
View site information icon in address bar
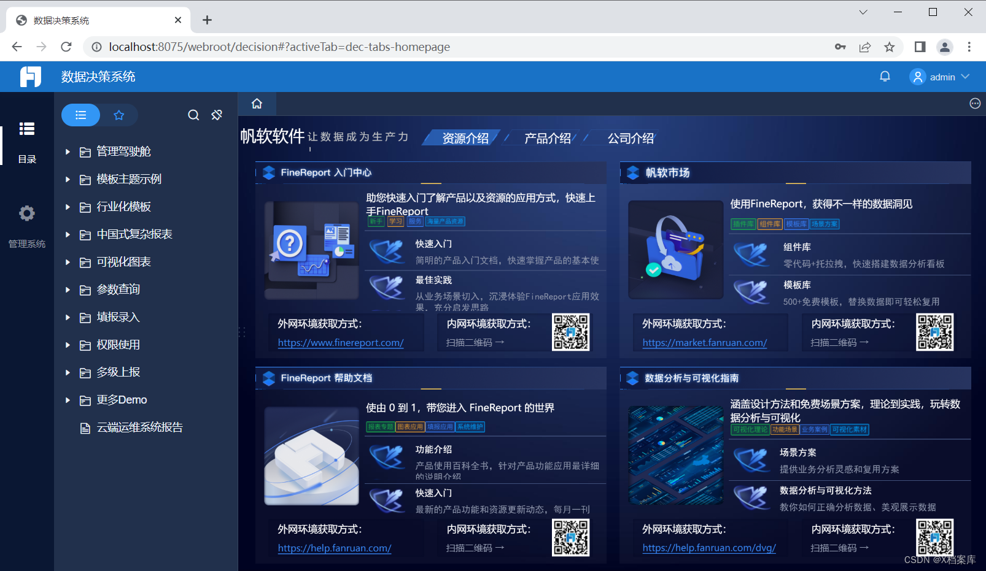96,47
